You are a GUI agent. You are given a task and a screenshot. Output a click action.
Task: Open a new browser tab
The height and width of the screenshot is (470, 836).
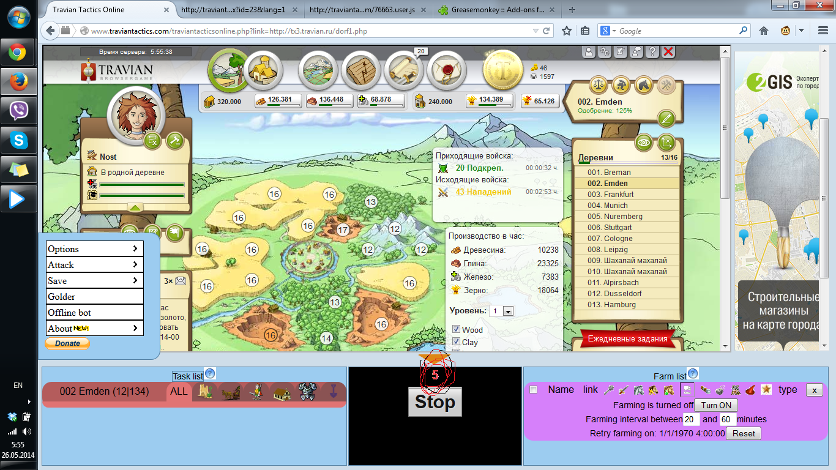(x=572, y=10)
